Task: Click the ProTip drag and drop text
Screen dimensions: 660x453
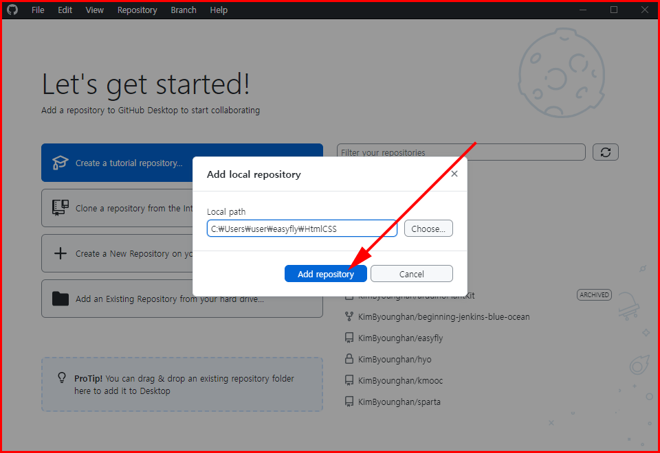Action: pyautogui.click(x=184, y=384)
